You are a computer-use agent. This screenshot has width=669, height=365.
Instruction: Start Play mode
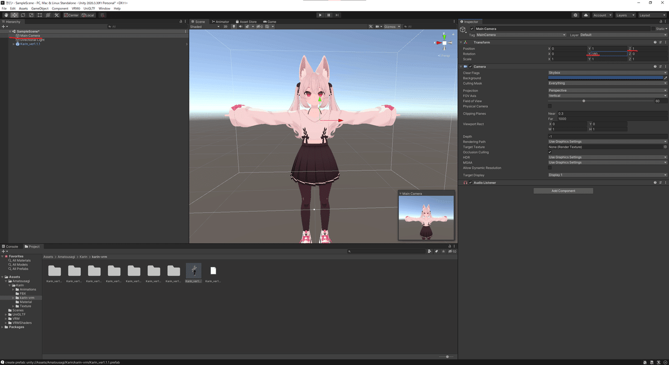(320, 15)
